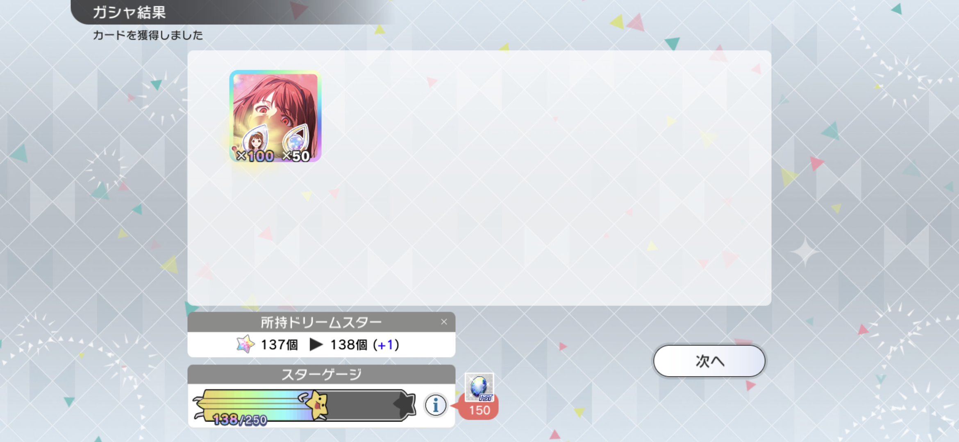Image resolution: width=959 pixels, height=442 pixels.
Task: Click the dark star at the gauge end
Action: 405,405
